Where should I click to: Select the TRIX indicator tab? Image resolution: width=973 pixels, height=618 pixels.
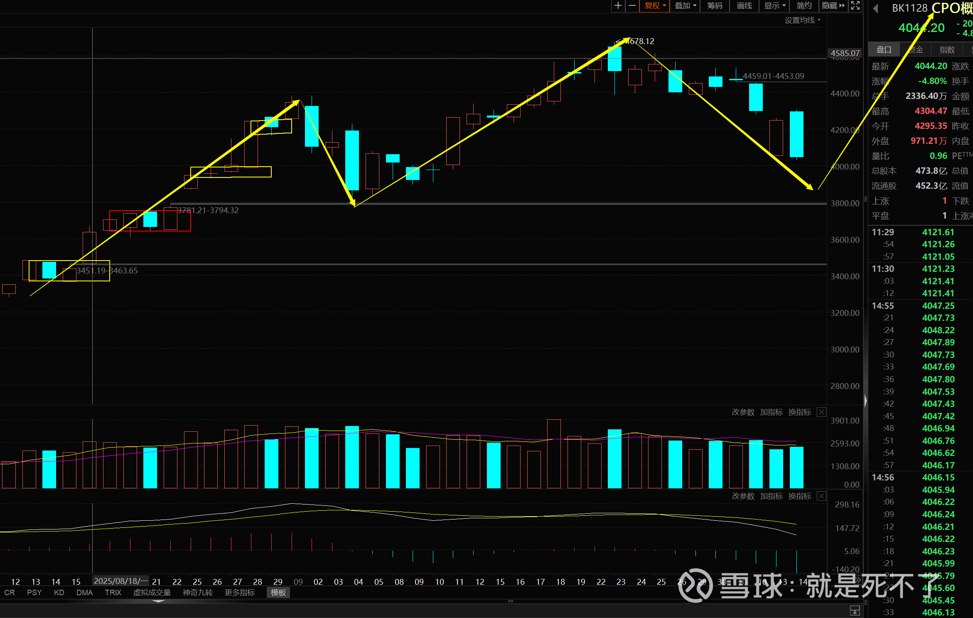point(113,592)
